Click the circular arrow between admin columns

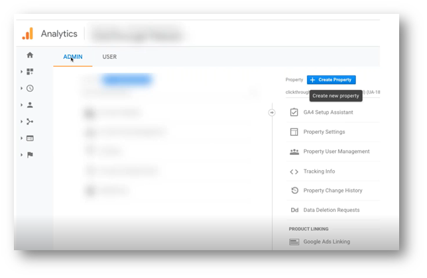click(271, 113)
